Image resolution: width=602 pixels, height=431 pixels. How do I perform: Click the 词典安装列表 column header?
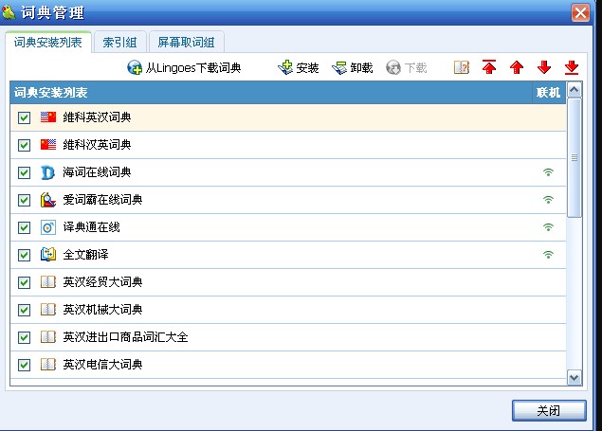click(x=271, y=93)
